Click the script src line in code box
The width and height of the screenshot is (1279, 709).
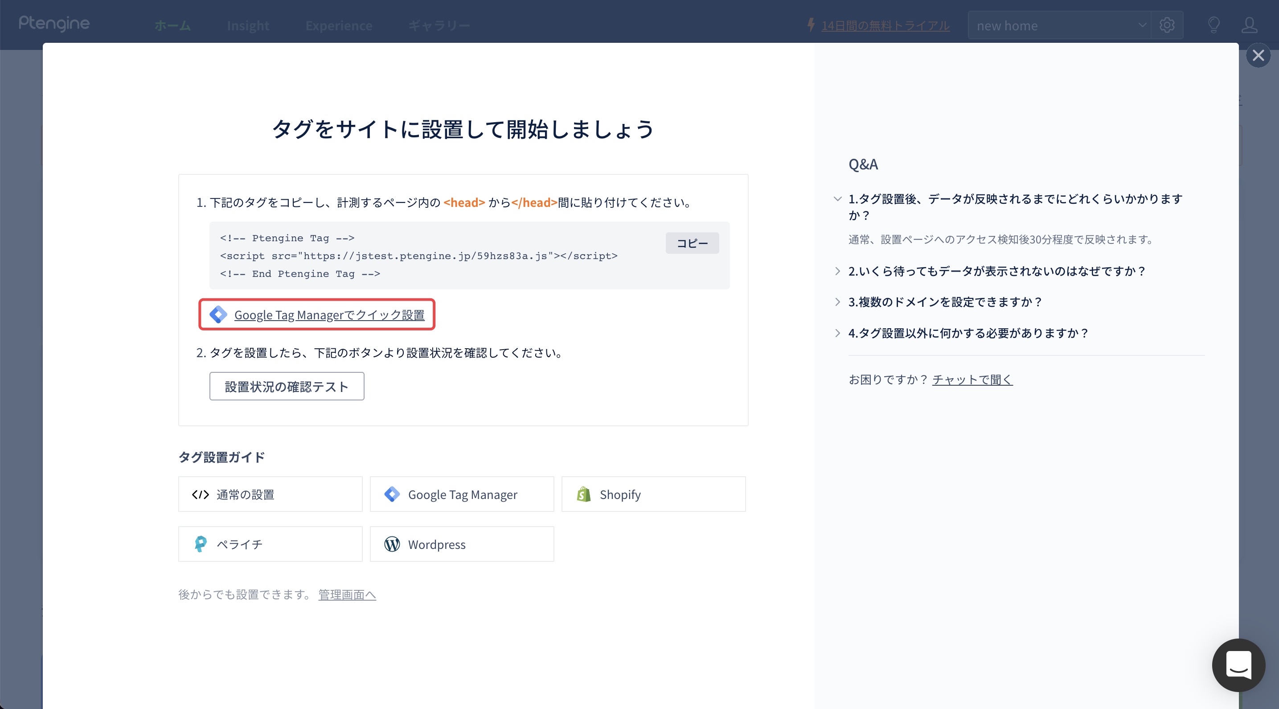(418, 256)
